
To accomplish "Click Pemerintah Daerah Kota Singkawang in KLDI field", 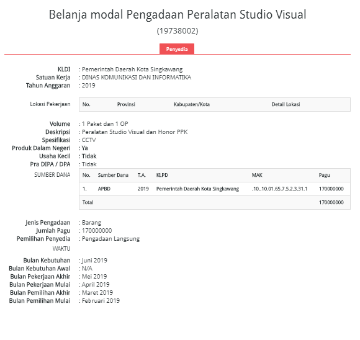I will point(132,69).
